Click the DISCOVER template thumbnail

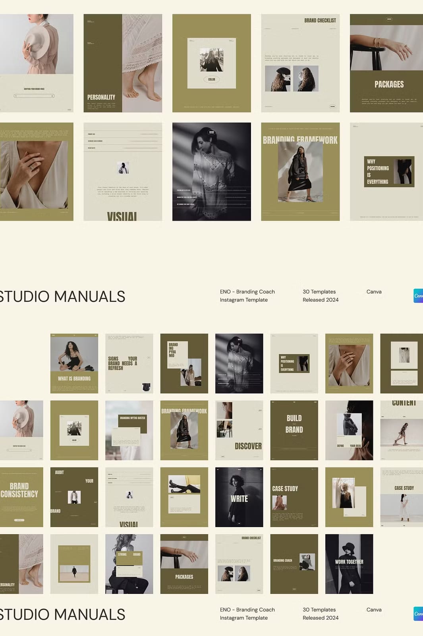point(239,430)
